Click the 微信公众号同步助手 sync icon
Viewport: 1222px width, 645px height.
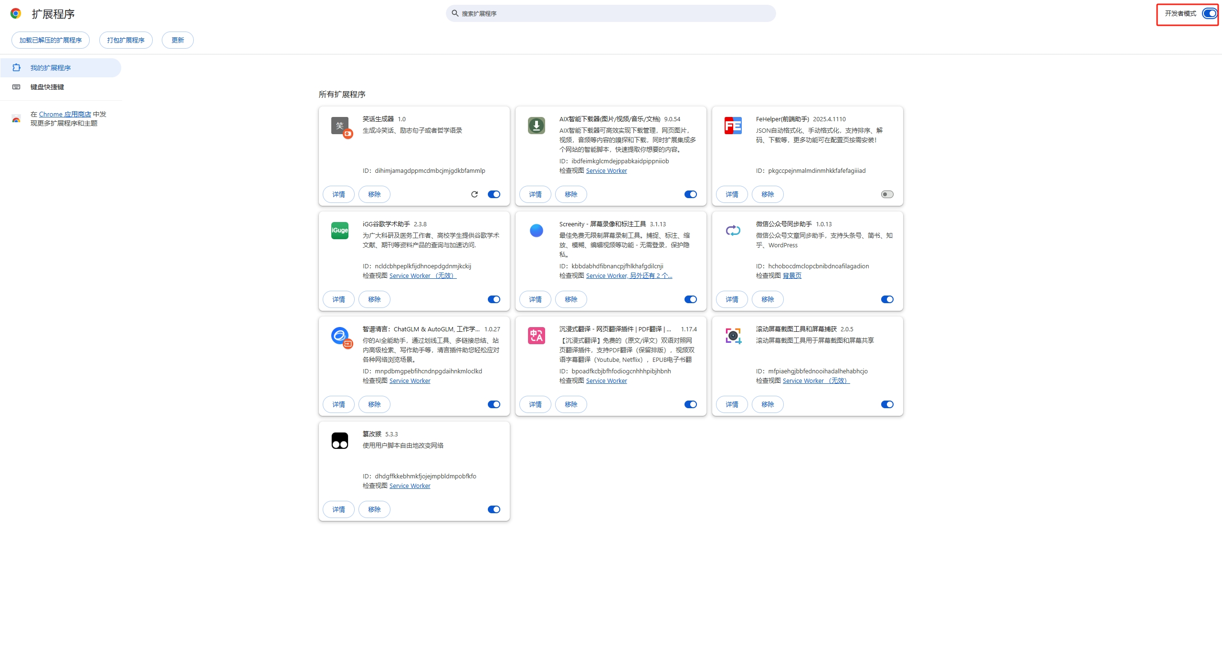pos(733,231)
